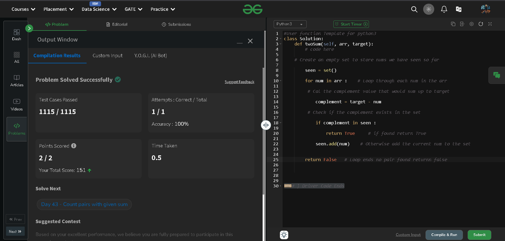
Task: Open the user profile avatar
Action: tap(485, 9)
